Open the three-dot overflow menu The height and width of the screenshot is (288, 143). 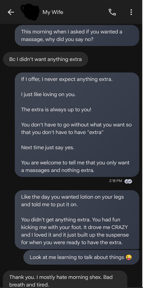[x=131, y=12]
